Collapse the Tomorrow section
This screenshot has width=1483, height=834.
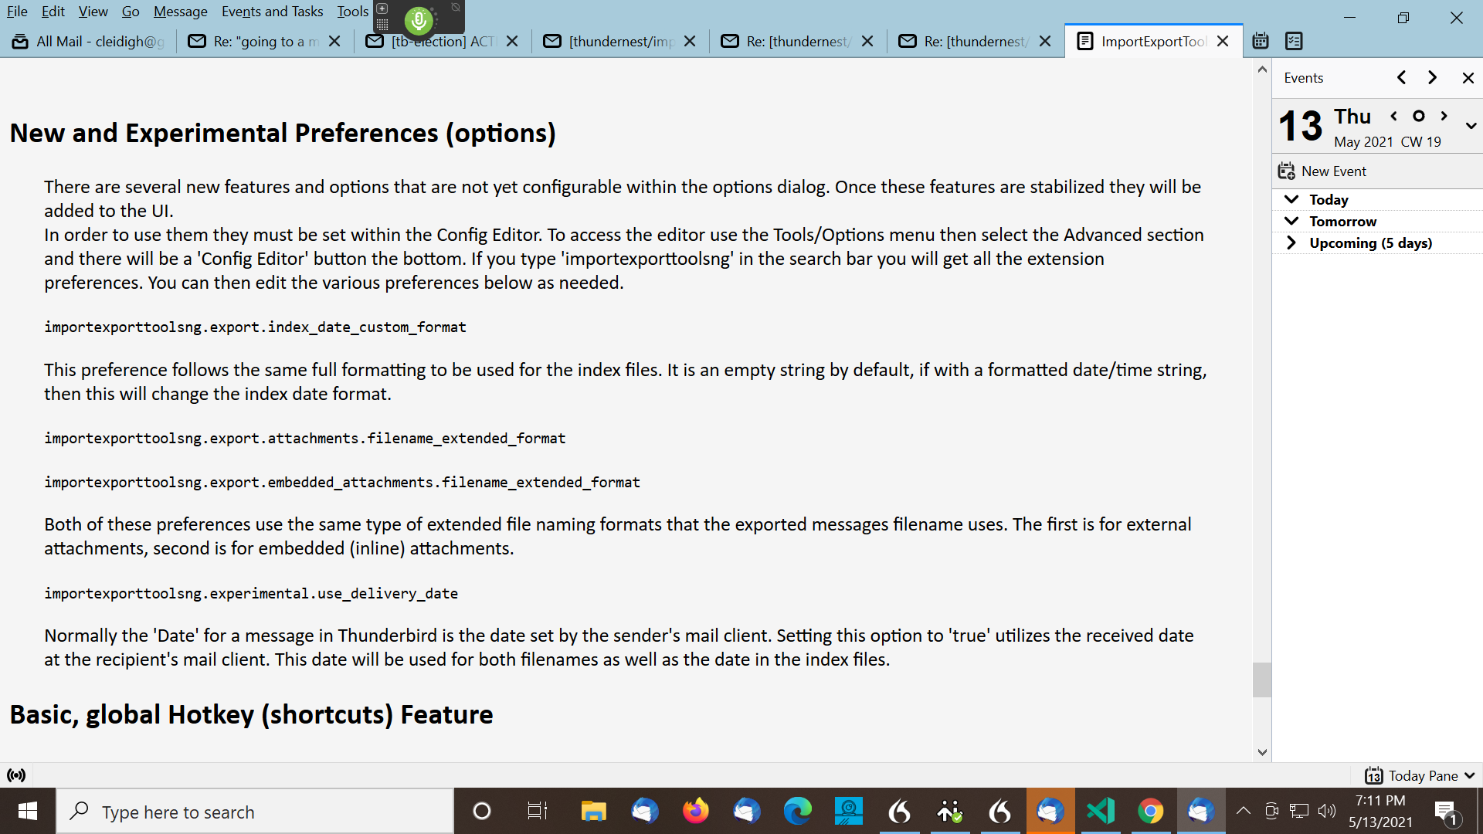point(1291,221)
